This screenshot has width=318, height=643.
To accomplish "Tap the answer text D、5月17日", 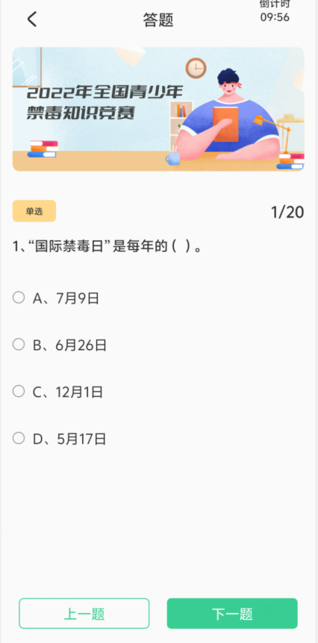I will pyautogui.click(x=69, y=439).
